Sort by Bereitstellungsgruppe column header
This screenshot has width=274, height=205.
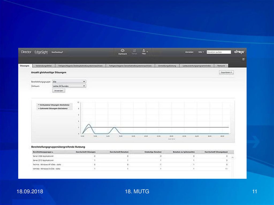[x=49, y=152]
